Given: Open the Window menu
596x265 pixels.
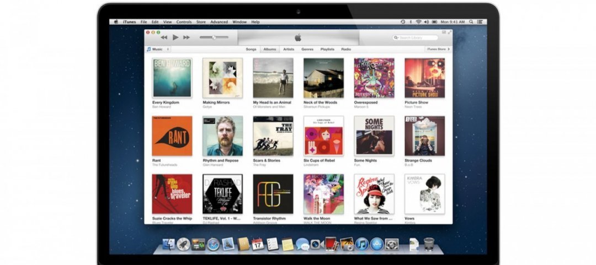Looking at the screenshot, I should point(240,22).
